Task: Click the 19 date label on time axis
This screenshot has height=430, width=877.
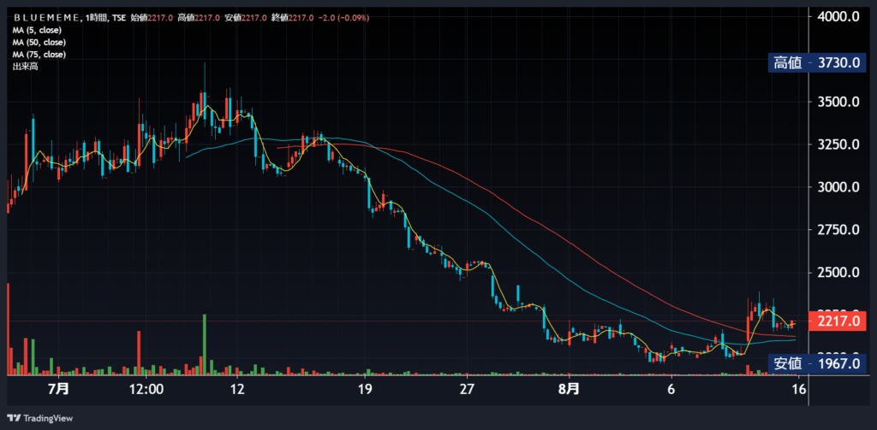Action: 365,388
